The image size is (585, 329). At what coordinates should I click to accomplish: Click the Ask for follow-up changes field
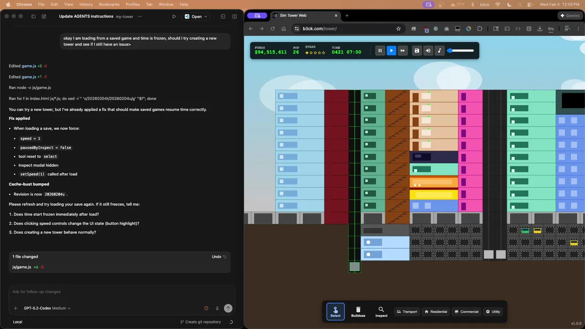[122, 292]
